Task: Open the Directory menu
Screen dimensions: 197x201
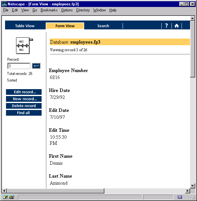Action: (83, 10)
